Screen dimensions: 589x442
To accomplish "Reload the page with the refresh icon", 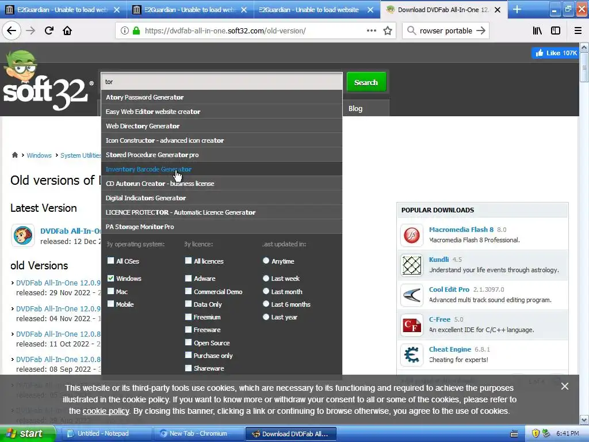I will (49, 31).
